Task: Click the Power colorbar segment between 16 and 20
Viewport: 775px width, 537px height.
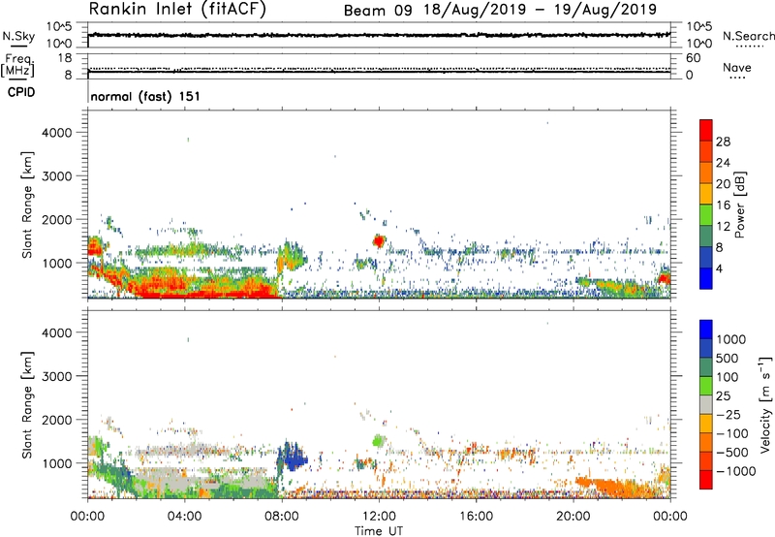Action: 706,194
